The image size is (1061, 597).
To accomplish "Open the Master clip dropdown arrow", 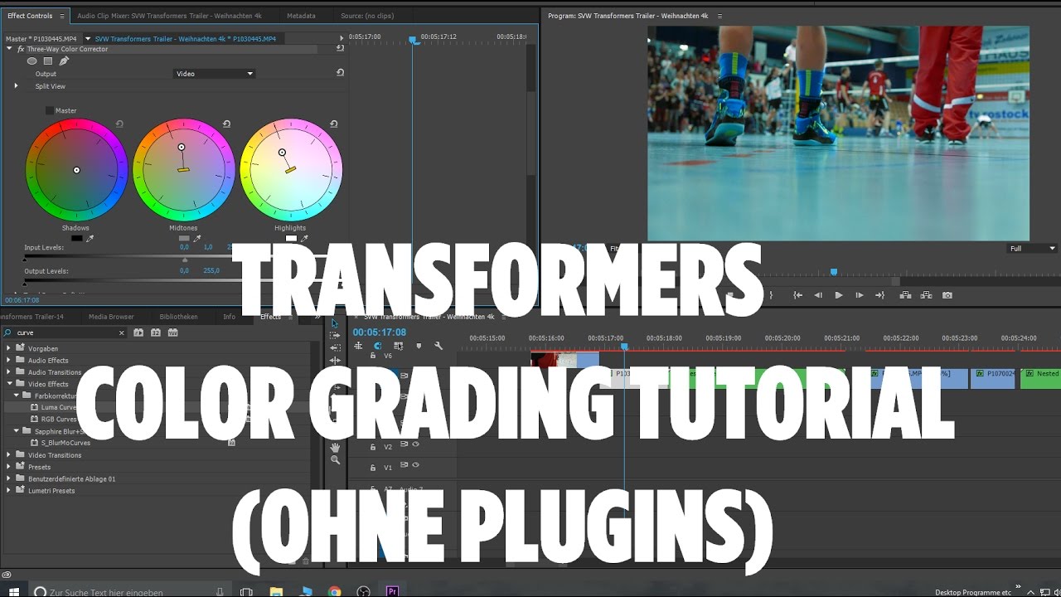I will [x=86, y=38].
